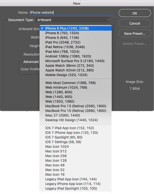
Task: Pick Mac Icon 128 preset
Action: 75,161
